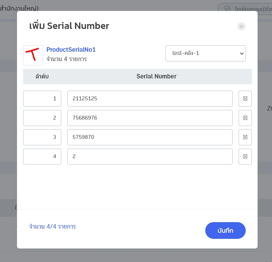Remove the fourth serial number row

tap(245, 157)
